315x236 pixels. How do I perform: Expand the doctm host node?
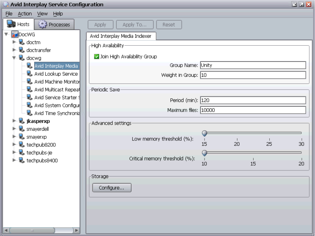click(14, 42)
